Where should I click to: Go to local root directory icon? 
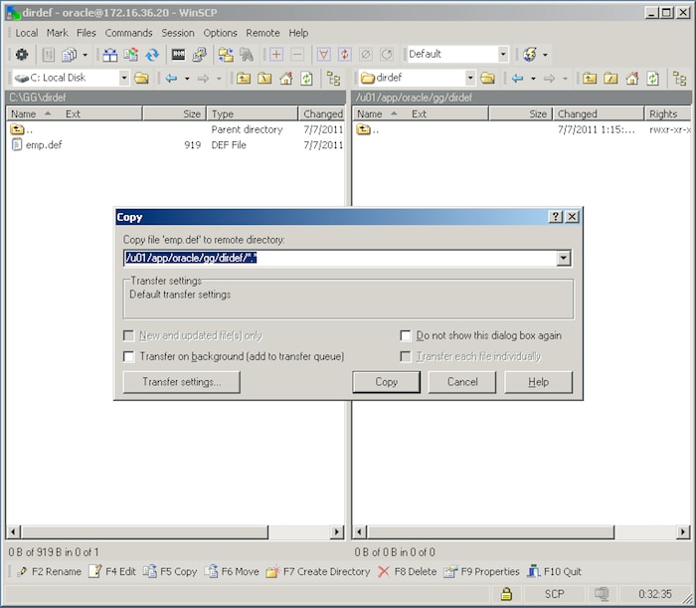tap(264, 79)
